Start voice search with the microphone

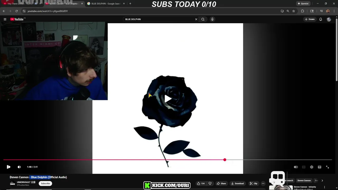click(212, 19)
